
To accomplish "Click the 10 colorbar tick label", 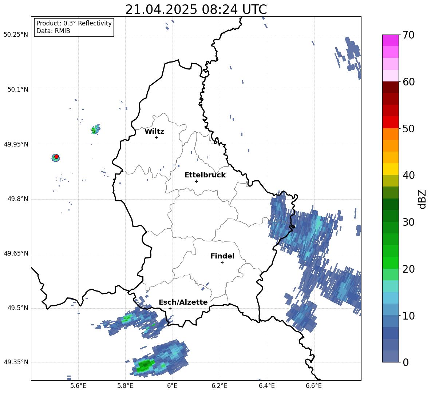I will (x=408, y=316).
